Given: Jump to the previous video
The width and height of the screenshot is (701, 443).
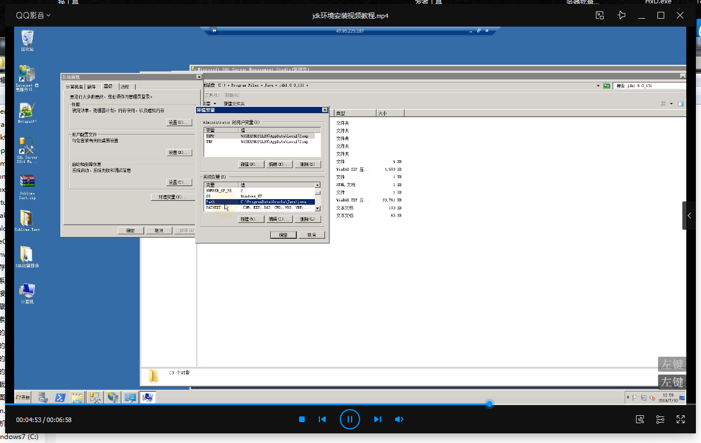Looking at the screenshot, I should (322, 419).
